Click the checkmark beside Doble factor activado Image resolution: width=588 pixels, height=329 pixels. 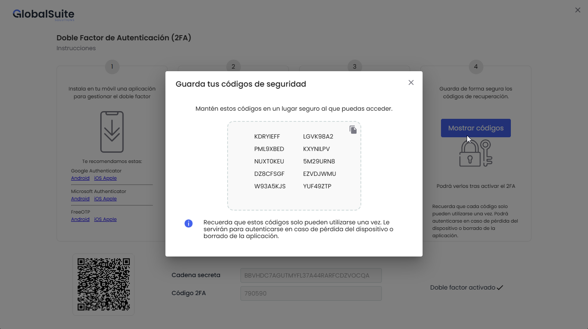click(x=500, y=288)
